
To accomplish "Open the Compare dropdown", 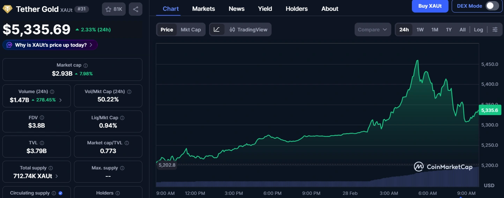I will click(373, 30).
